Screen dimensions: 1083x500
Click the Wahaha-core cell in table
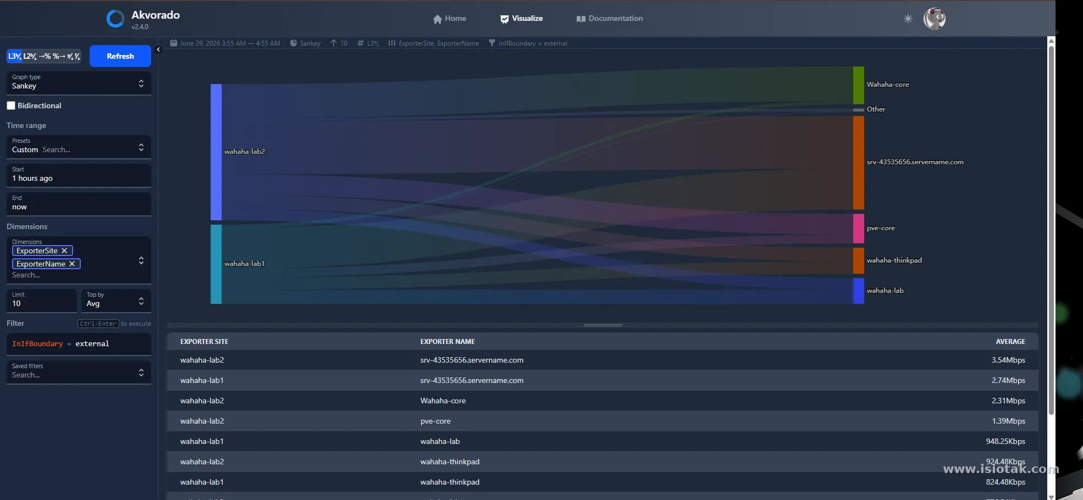pyautogui.click(x=443, y=401)
